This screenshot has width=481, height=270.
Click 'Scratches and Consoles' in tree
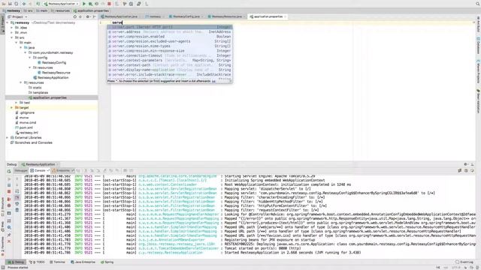(33, 142)
